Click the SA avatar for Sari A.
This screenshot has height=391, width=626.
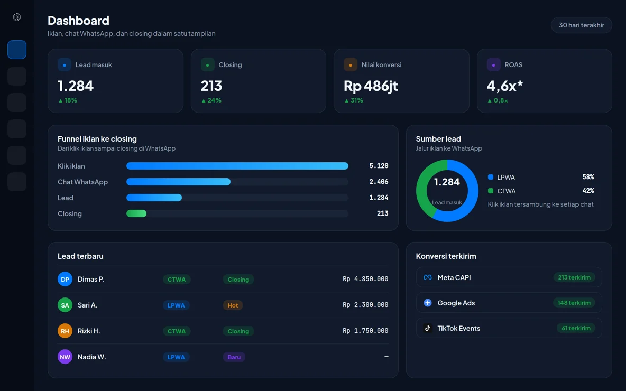tap(65, 305)
